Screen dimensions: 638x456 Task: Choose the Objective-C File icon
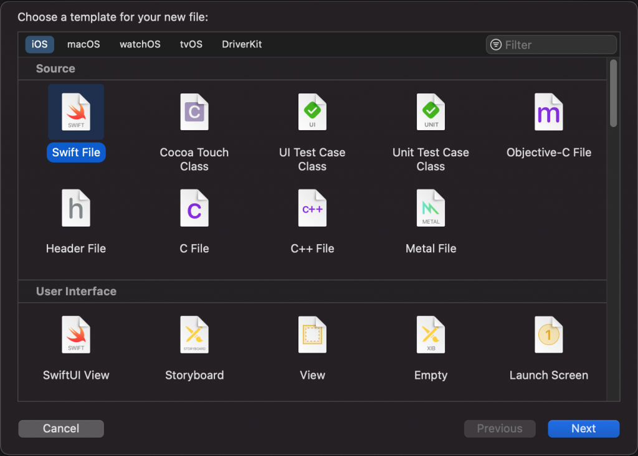[548, 112]
